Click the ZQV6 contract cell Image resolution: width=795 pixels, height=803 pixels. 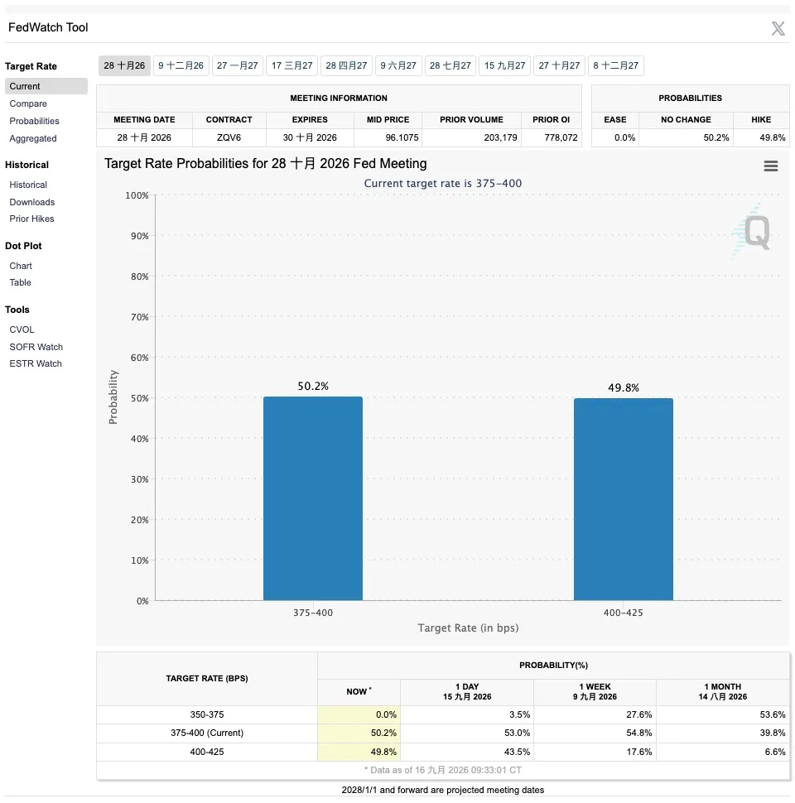point(229,137)
